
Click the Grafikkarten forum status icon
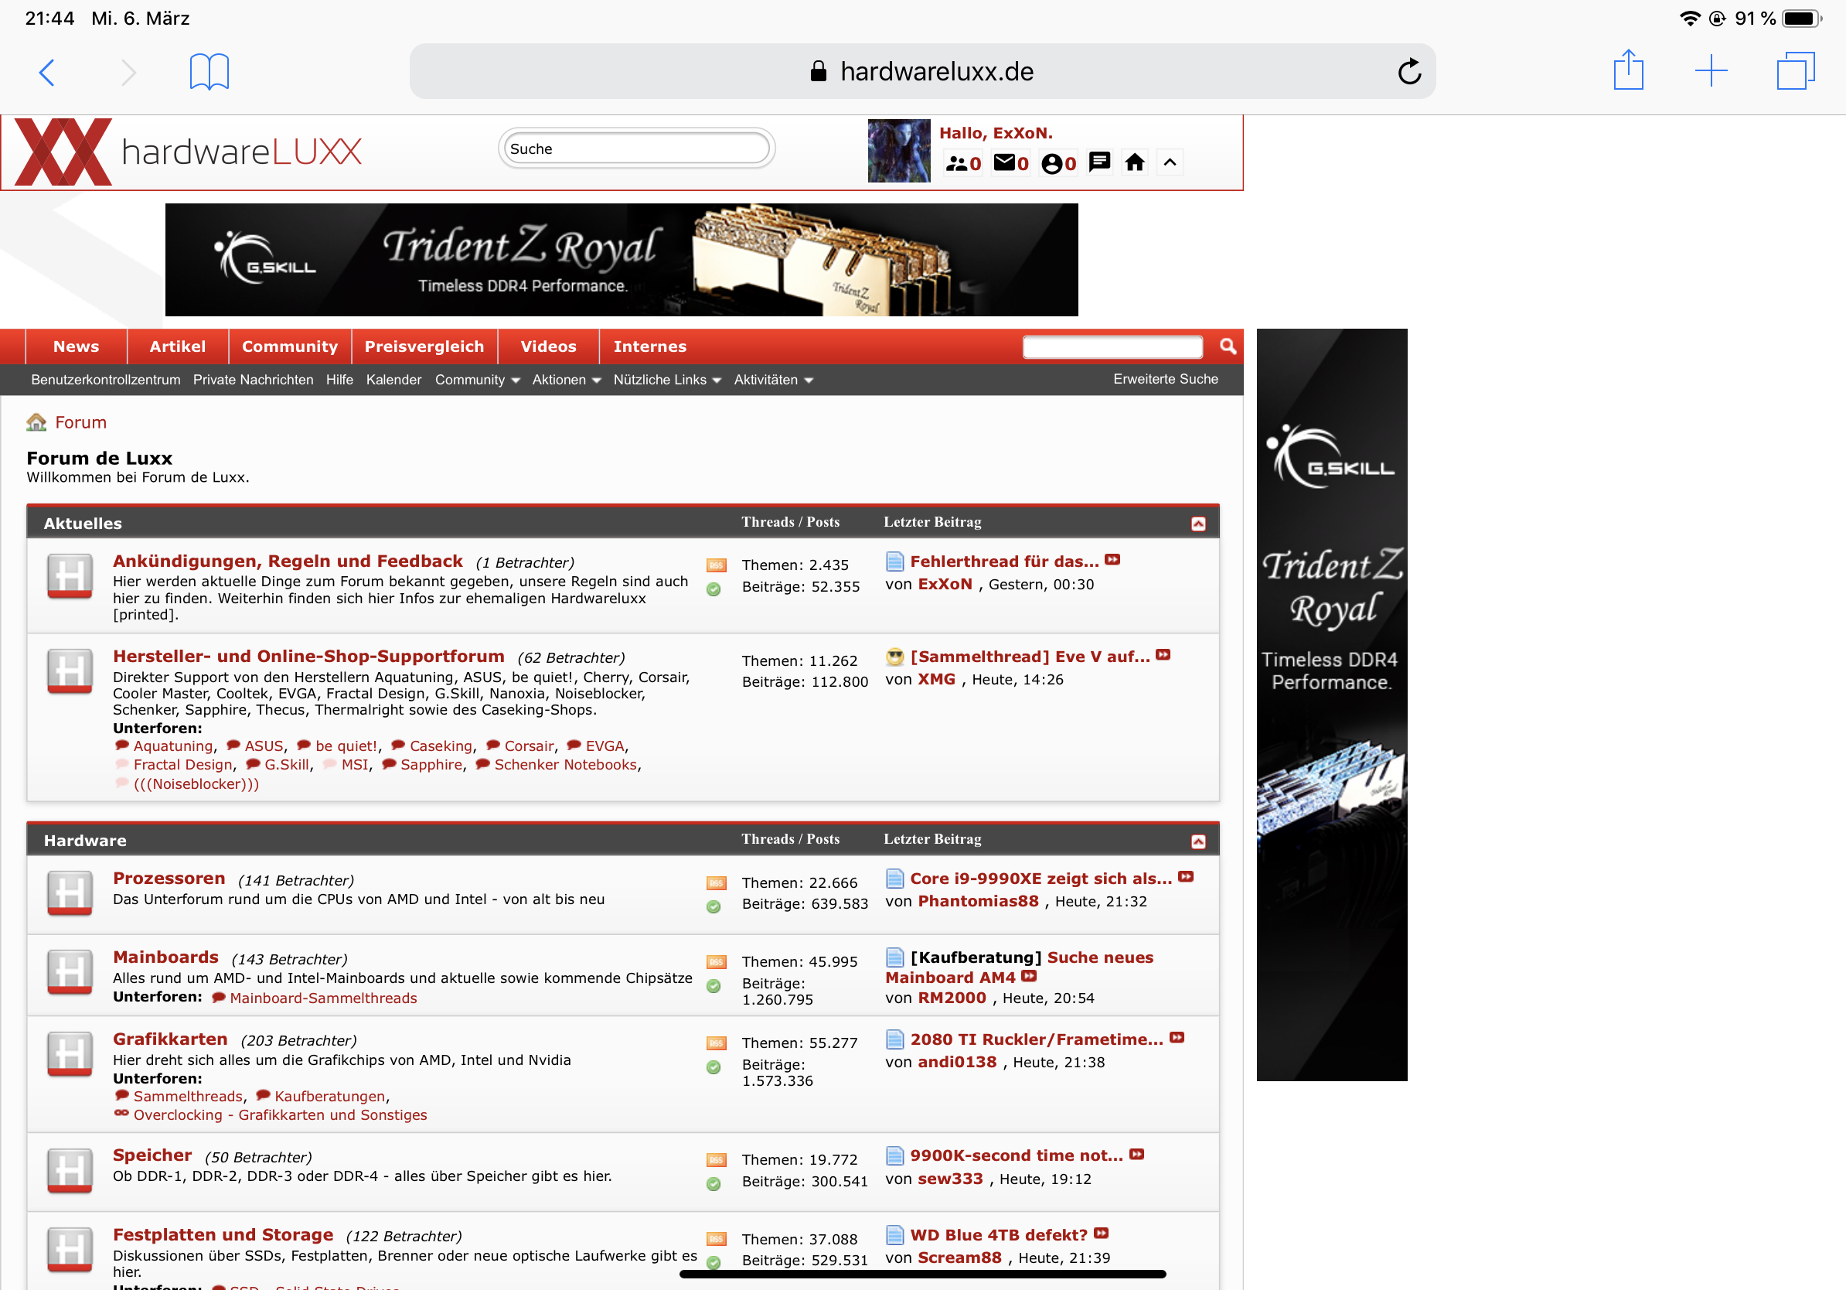70,1053
